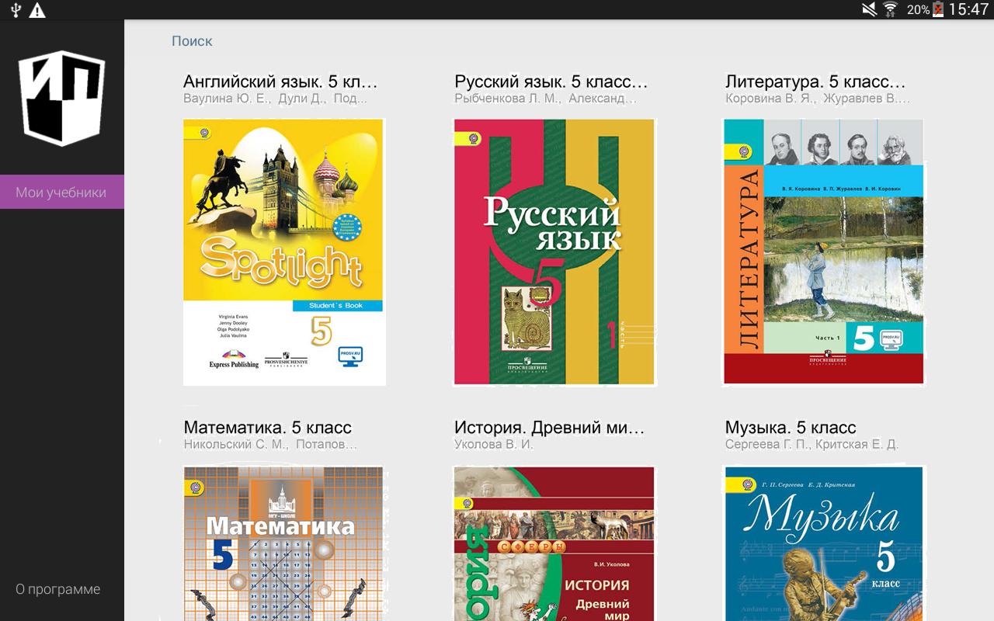This screenshot has width=994, height=621.
Task: Tap the muted sound status icon
Action: pos(870,10)
